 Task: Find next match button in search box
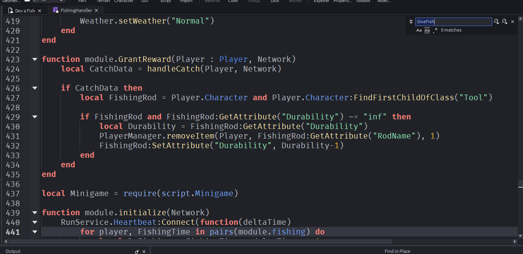coord(505,22)
